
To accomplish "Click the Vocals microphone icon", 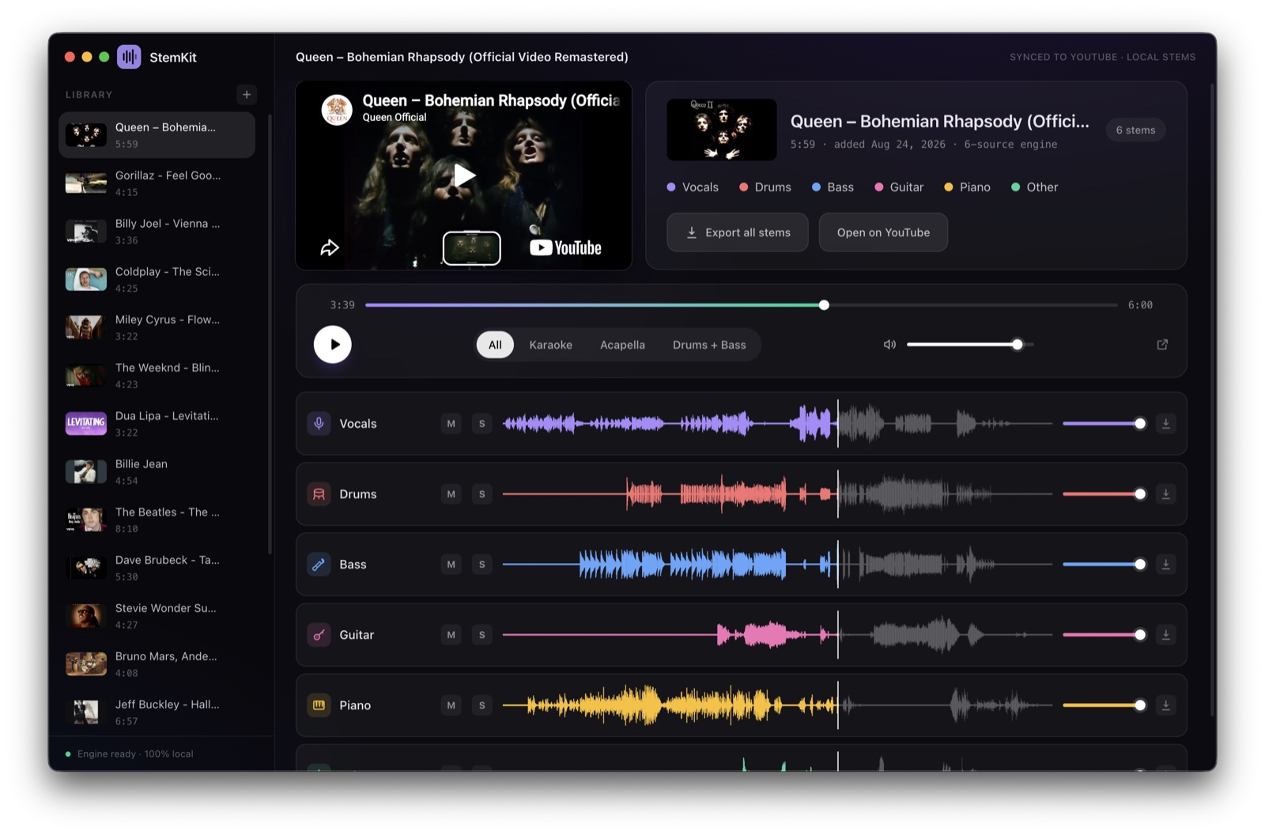I will tap(319, 424).
